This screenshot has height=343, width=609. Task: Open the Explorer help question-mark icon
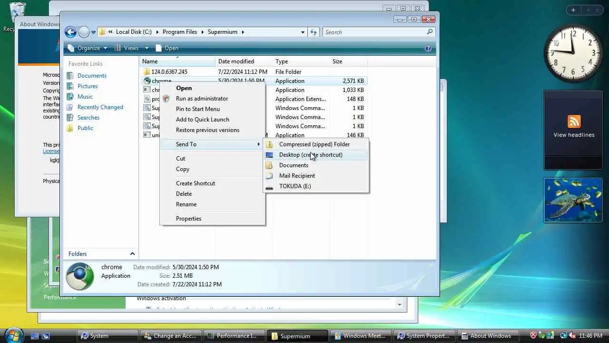coord(428,48)
